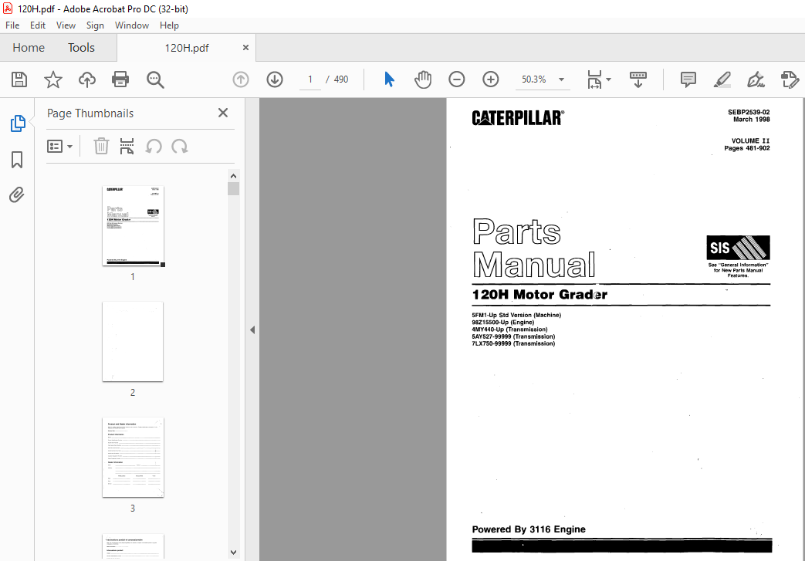Open the sign document pen icon
The image size is (805, 561).
click(x=756, y=79)
